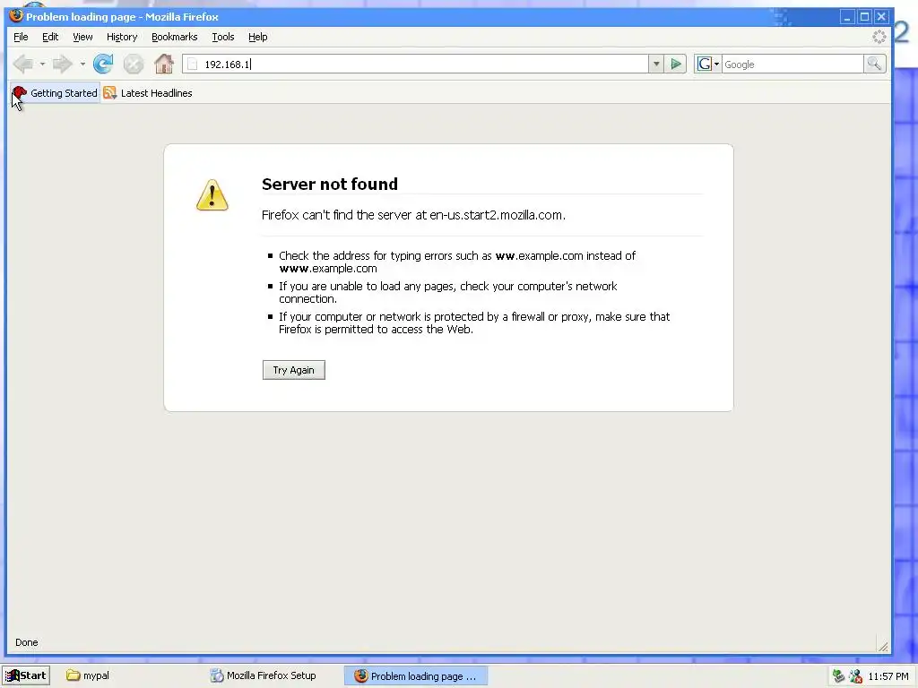Image resolution: width=918 pixels, height=688 pixels.
Task: Click the warning triangle icon
Action: (212, 194)
